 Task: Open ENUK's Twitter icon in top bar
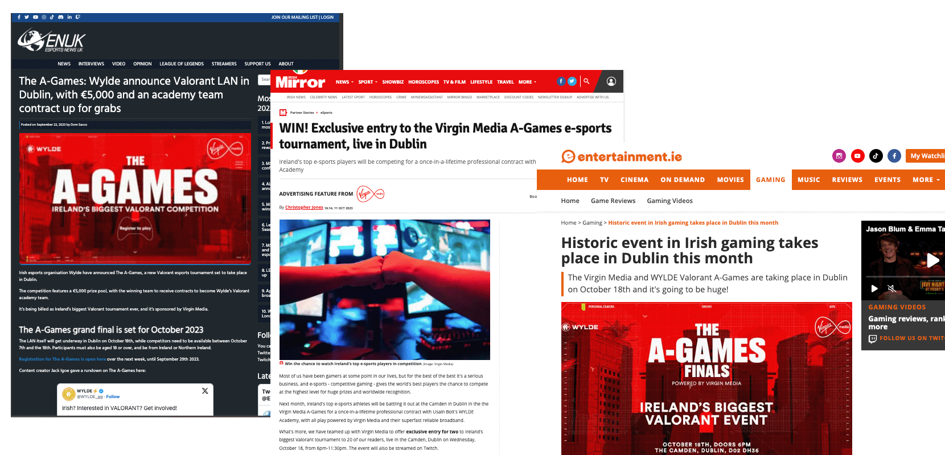click(x=27, y=17)
